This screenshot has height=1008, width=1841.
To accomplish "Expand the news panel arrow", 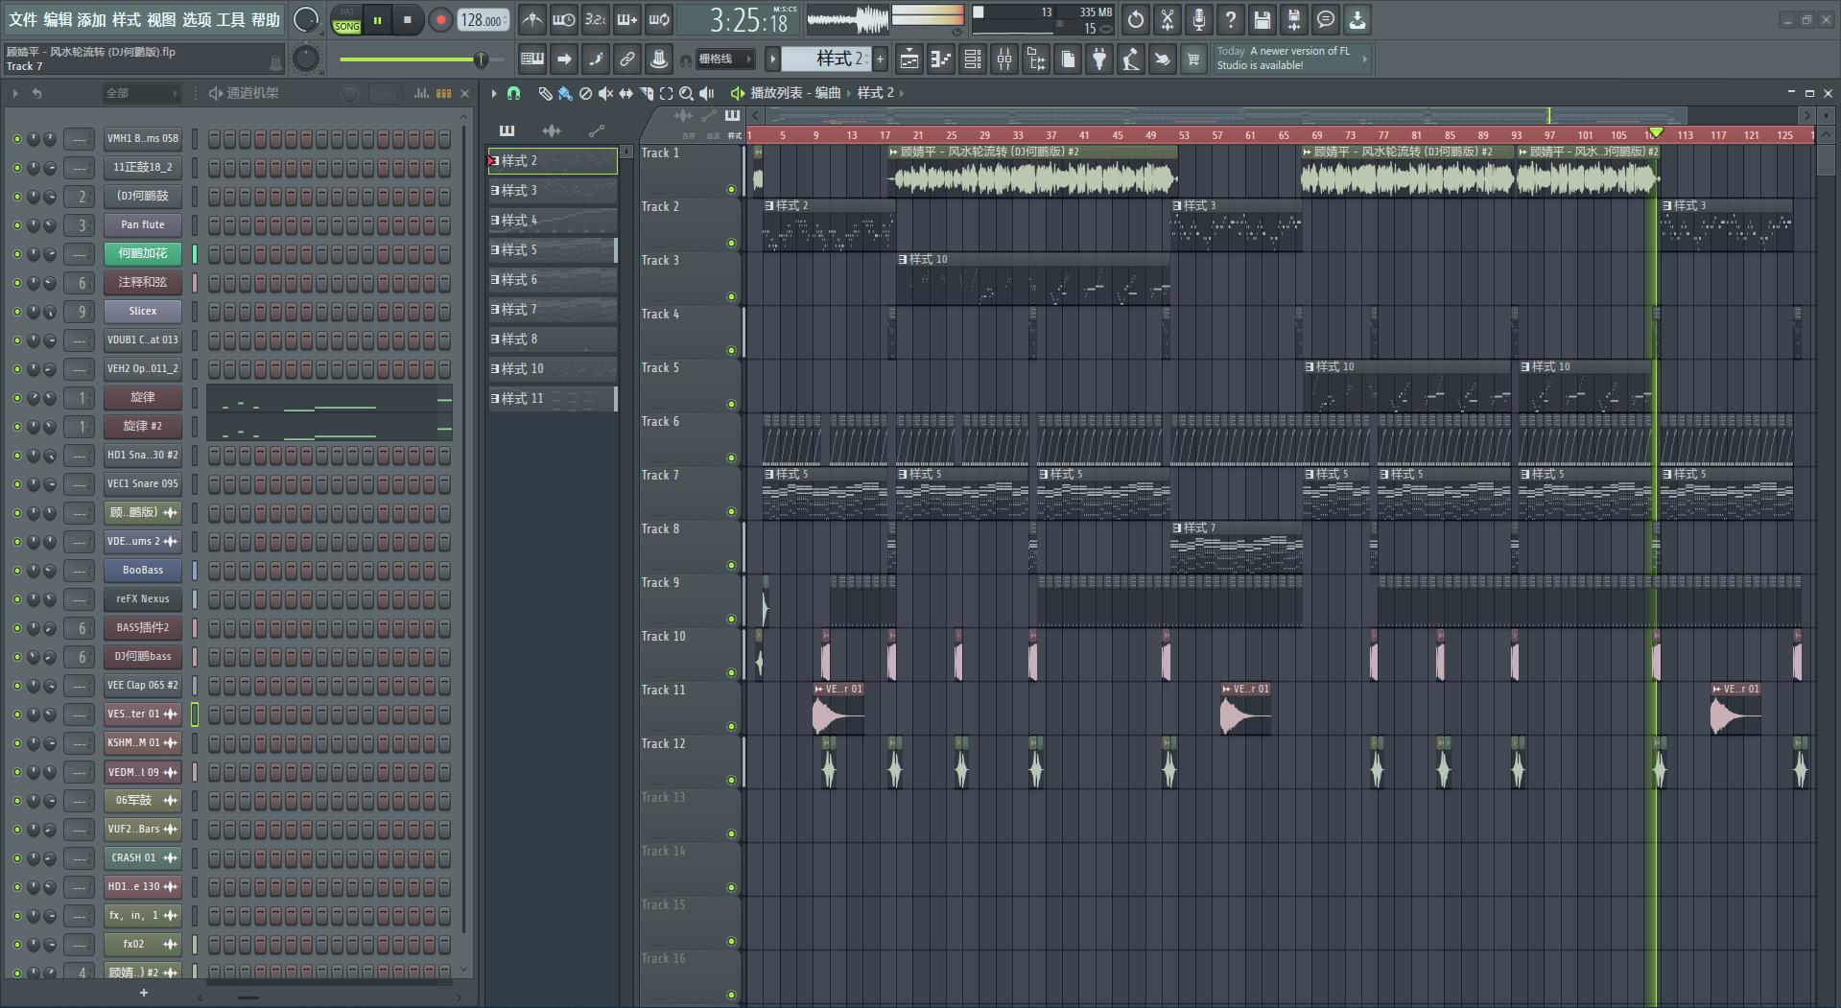I will 1365,59.
